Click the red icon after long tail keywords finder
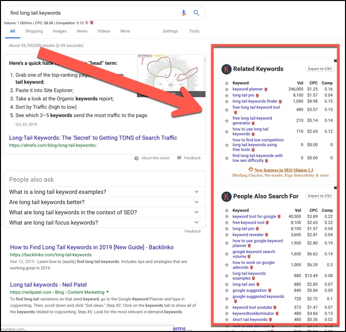The image size is (346, 332). (x=280, y=101)
